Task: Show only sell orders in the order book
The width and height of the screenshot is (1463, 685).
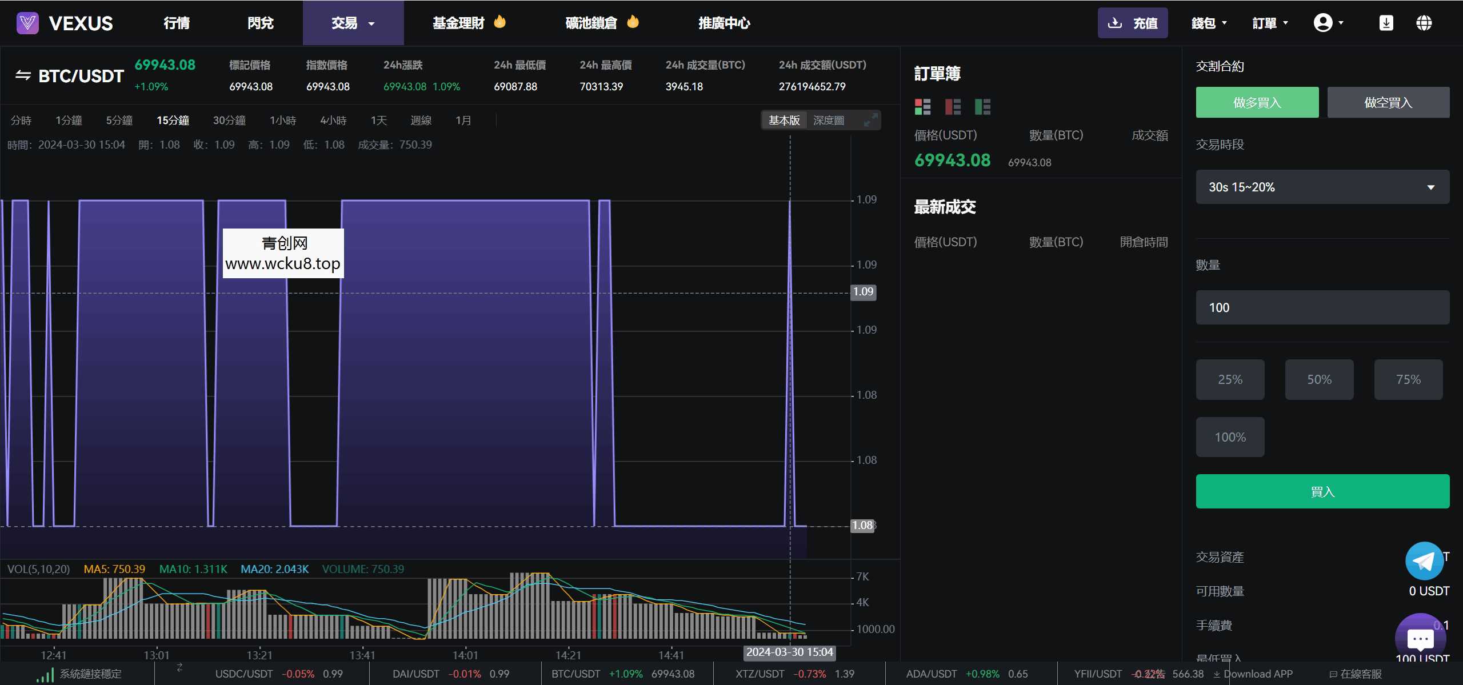Action: tap(952, 106)
